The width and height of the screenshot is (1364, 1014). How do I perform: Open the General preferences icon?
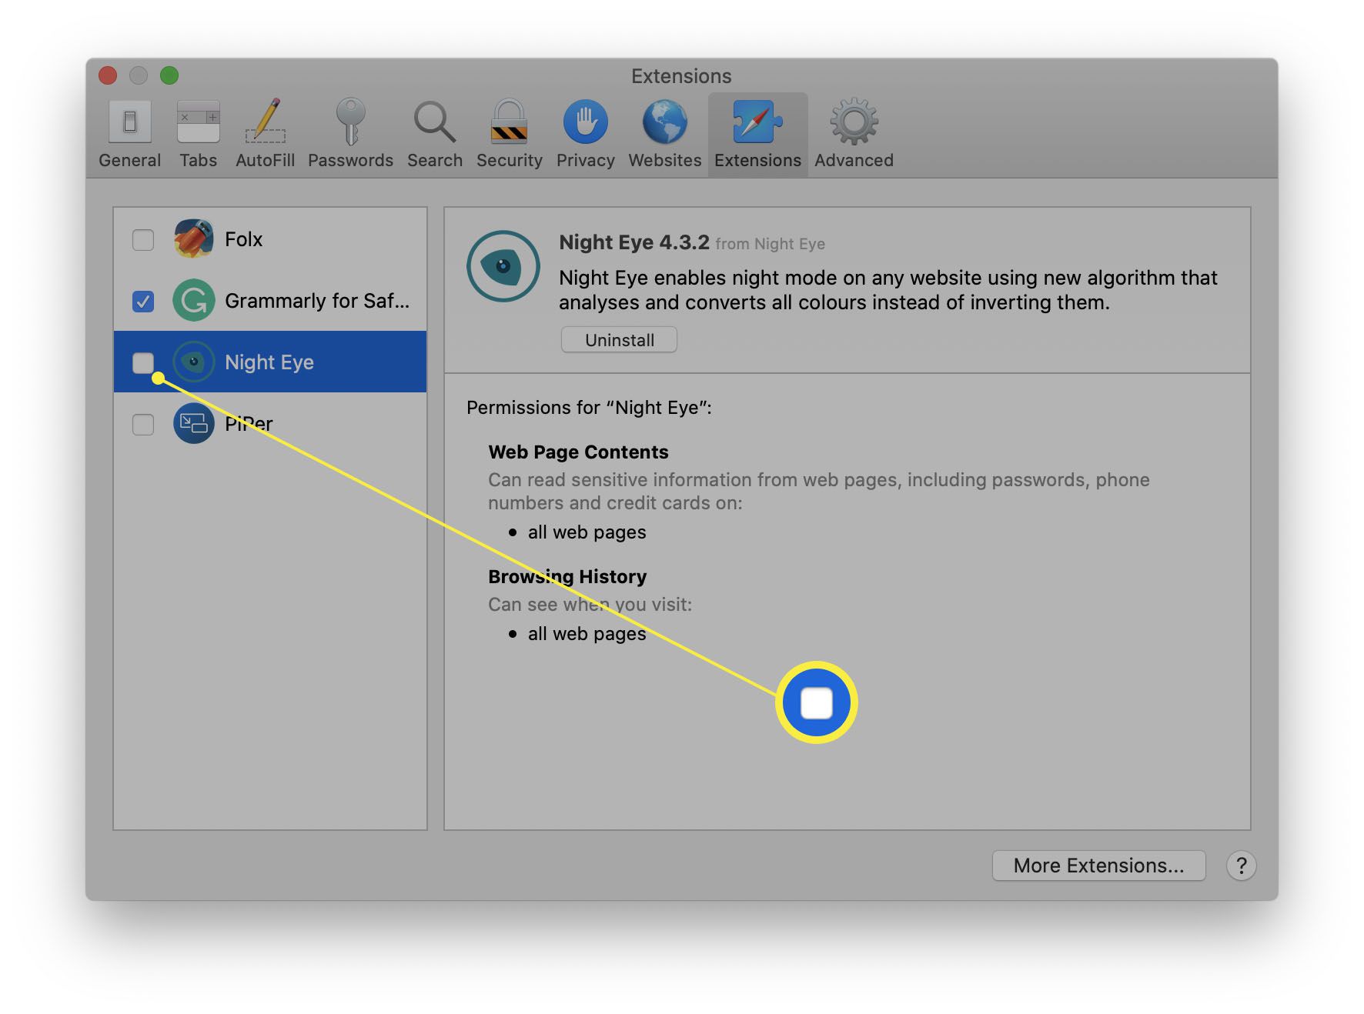[x=129, y=122]
